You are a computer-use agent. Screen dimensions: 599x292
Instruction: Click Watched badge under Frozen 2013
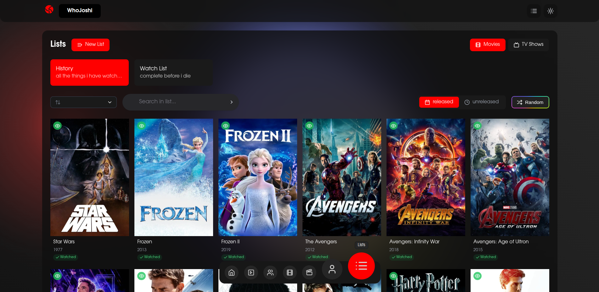click(x=150, y=257)
